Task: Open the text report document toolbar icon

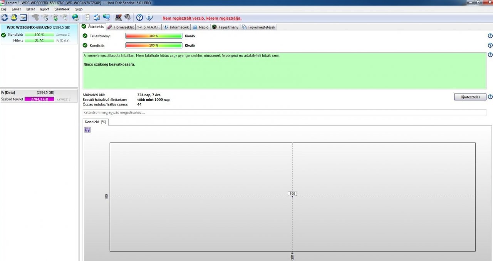Action: pyautogui.click(x=88, y=17)
